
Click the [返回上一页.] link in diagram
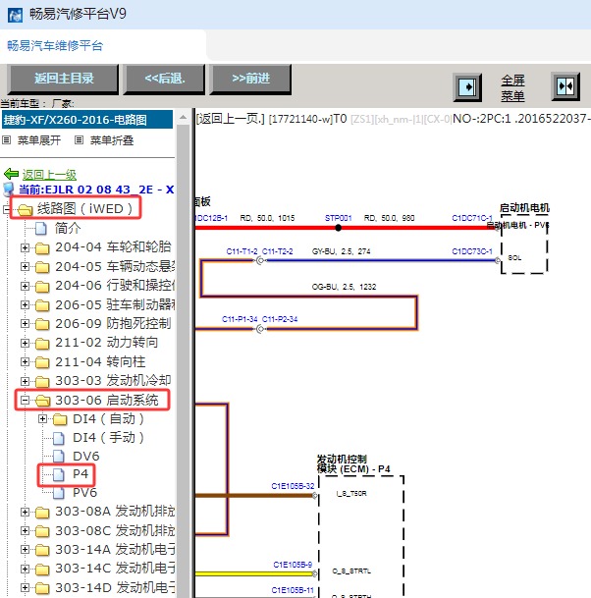click(231, 119)
